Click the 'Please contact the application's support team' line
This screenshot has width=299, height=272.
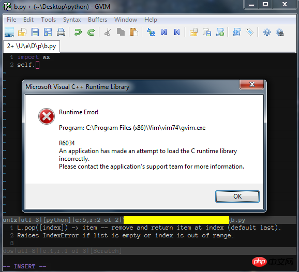(152, 167)
